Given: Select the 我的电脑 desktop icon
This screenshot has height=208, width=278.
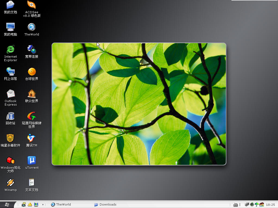Looking at the screenshot, I should pos(10,29).
